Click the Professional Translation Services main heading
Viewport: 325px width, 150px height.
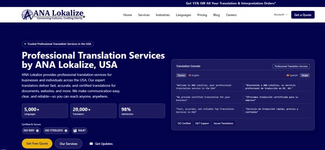point(93,60)
